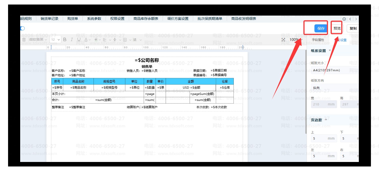
Task: Click the trash delete icon in toolbar
Action: (24, 40)
